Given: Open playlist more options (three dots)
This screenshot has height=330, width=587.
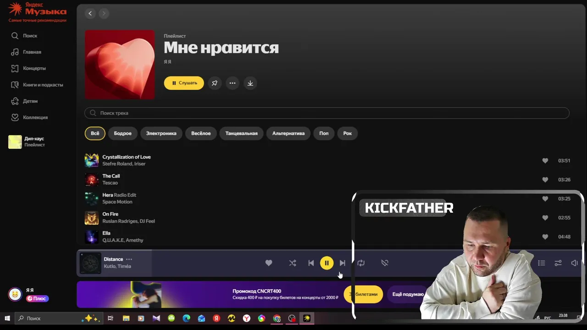Looking at the screenshot, I should pos(233,83).
